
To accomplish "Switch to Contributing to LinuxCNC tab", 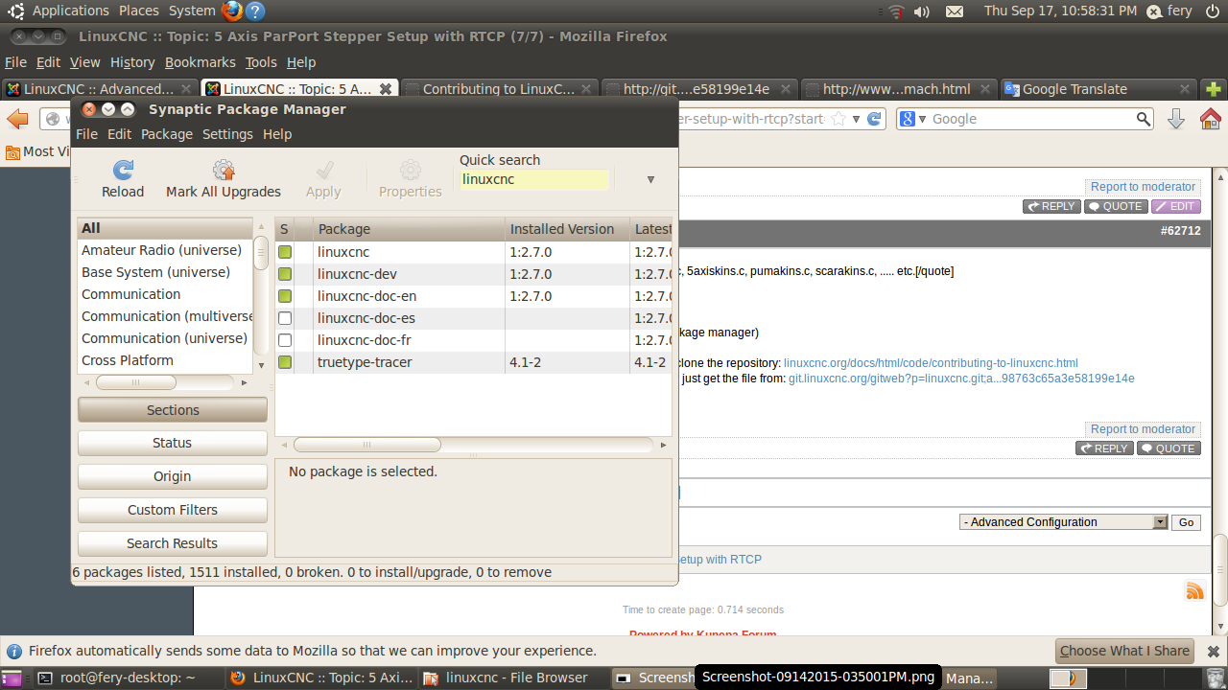I will coord(498,89).
